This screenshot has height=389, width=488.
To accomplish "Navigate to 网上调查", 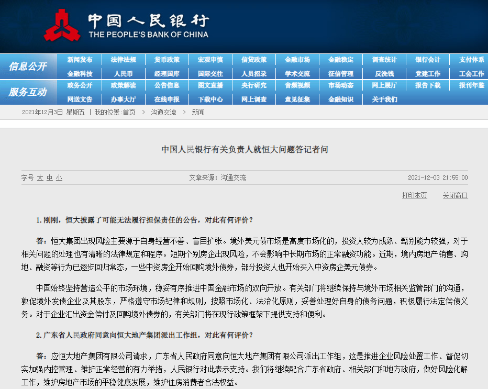I will click(254, 99).
